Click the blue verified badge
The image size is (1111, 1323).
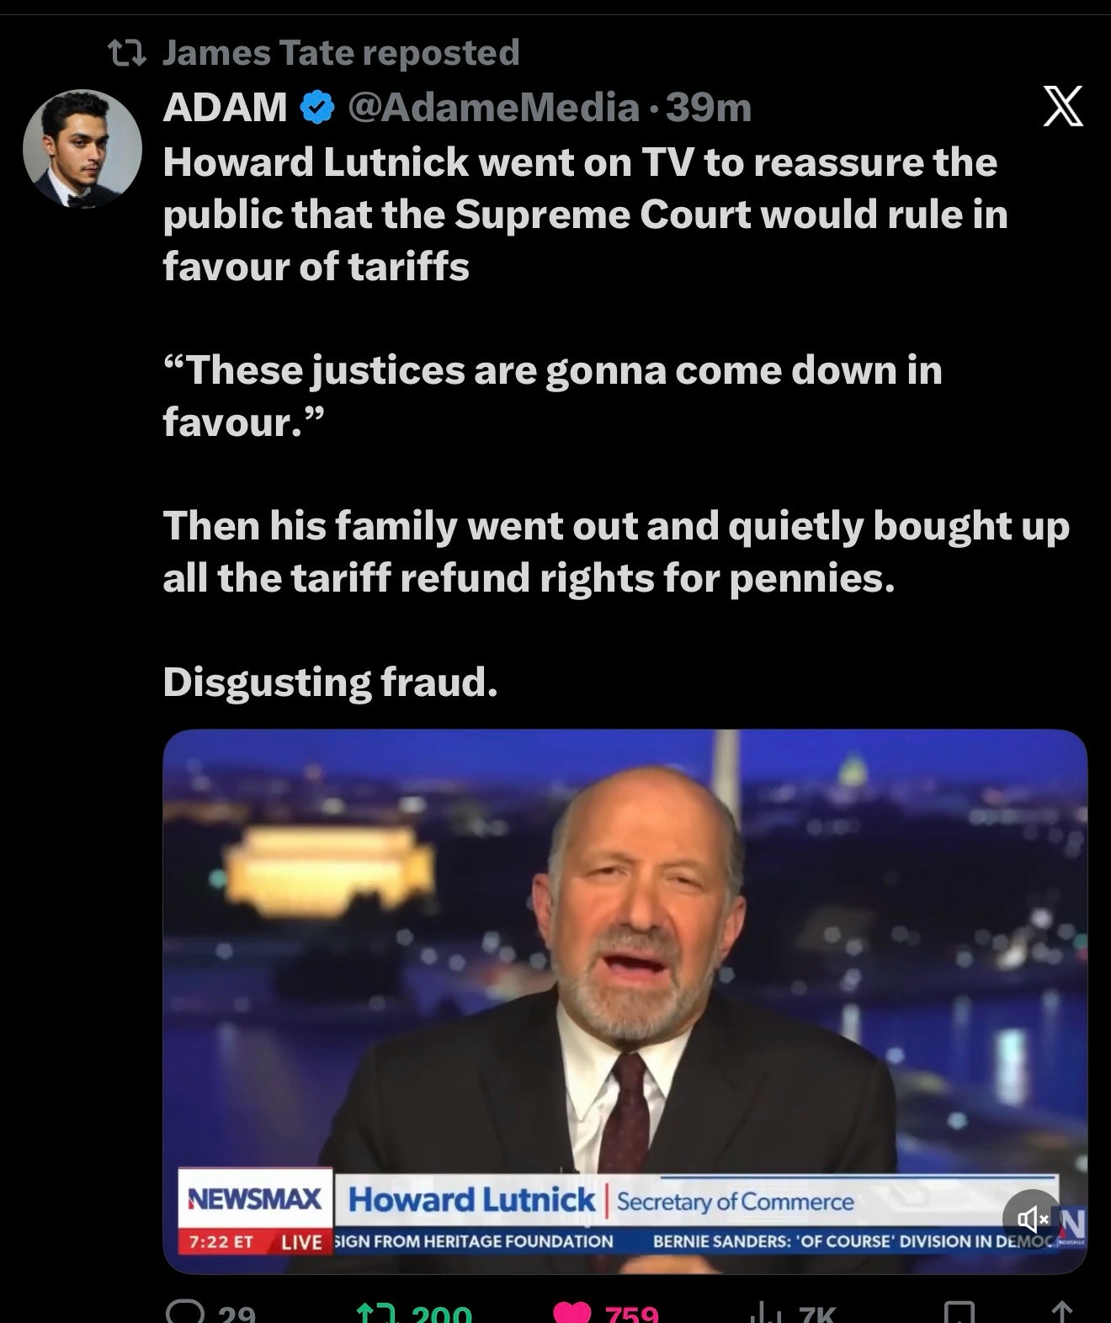click(317, 108)
